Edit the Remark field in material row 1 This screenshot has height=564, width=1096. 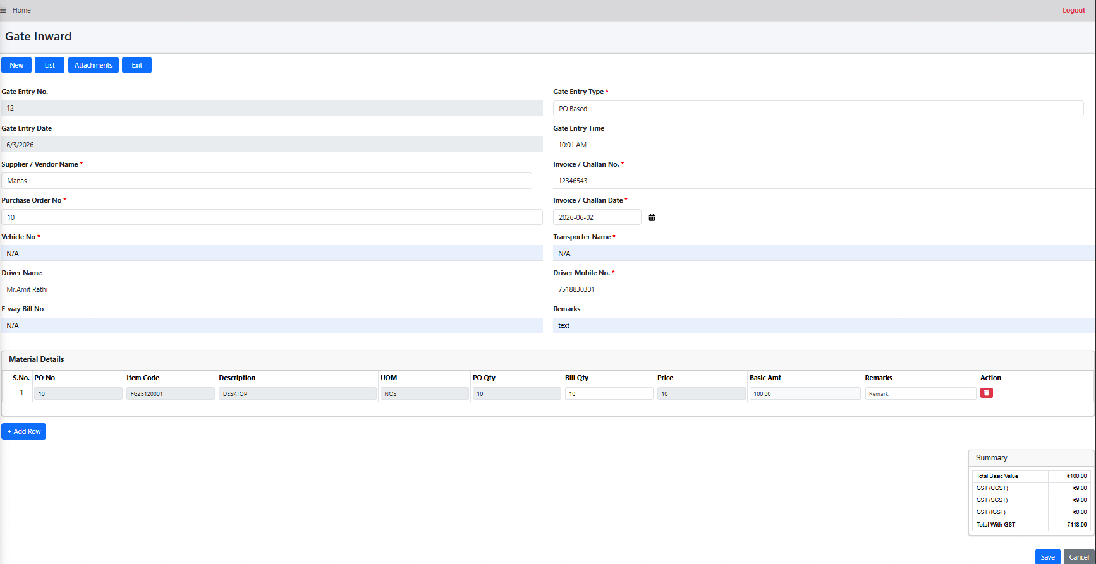[x=920, y=393]
